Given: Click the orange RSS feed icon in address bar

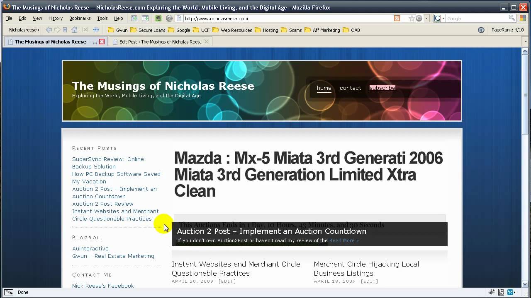Looking at the screenshot, I should pyautogui.click(x=397, y=18).
